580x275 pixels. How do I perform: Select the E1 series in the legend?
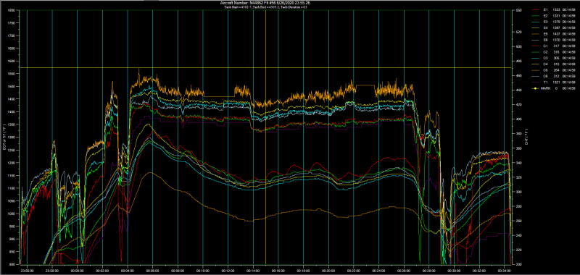click(545, 10)
